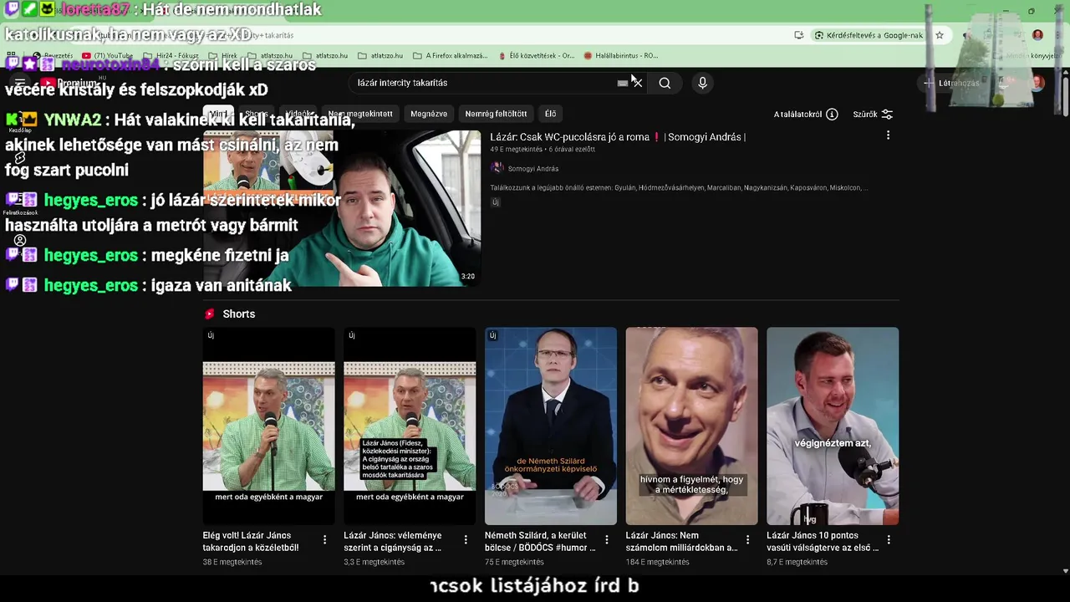Open the video 'Lázár: Csak WC-pucolásra jó a roma'
This screenshot has width=1070, height=602.
click(618, 137)
